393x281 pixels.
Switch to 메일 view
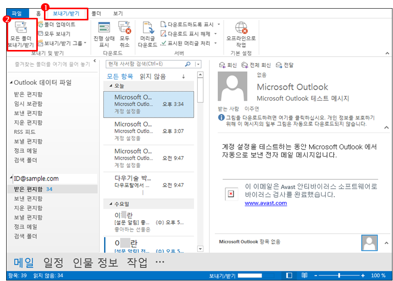[x=24, y=262]
